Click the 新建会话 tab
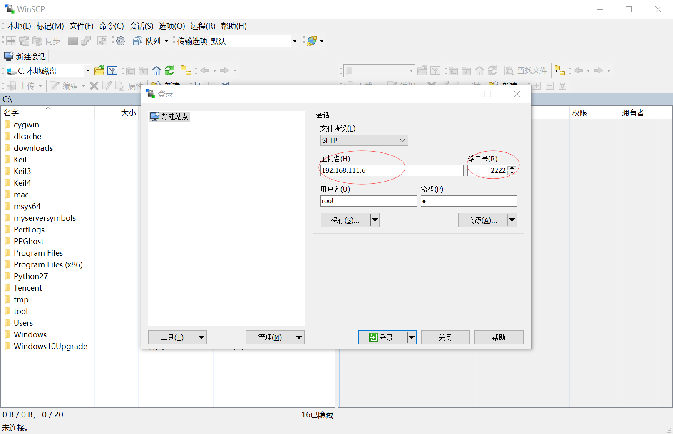The width and height of the screenshot is (673, 434). (26, 56)
